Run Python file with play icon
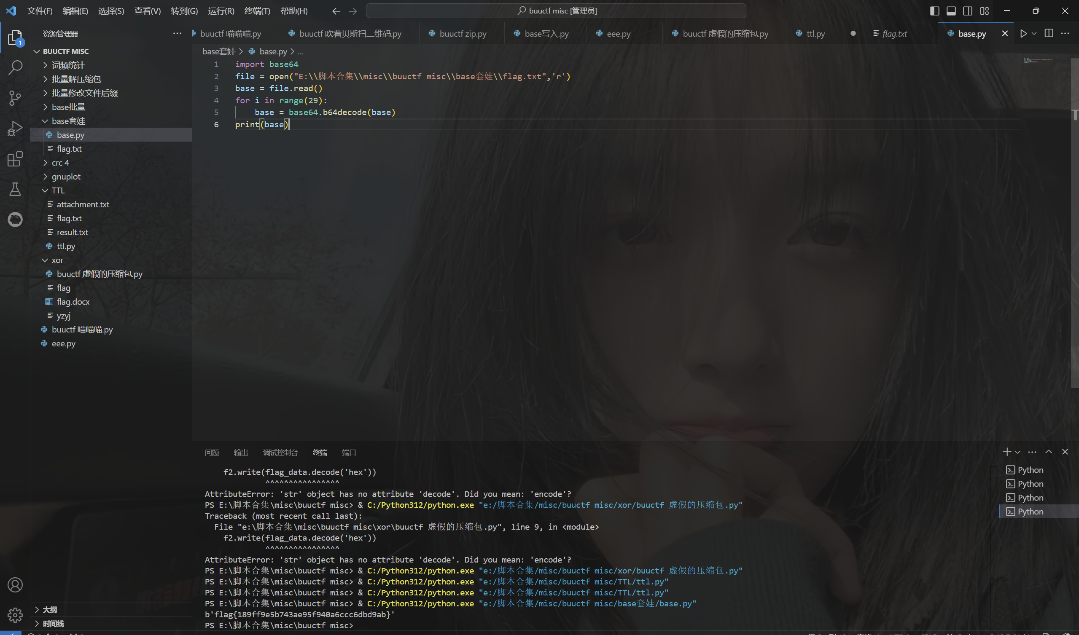Viewport: 1079px width, 635px height. click(x=1023, y=33)
